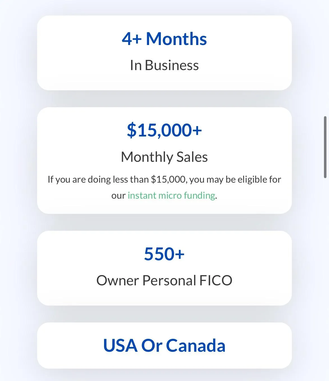
Task: Open the instant micro funding link
Action: pos(172,195)
